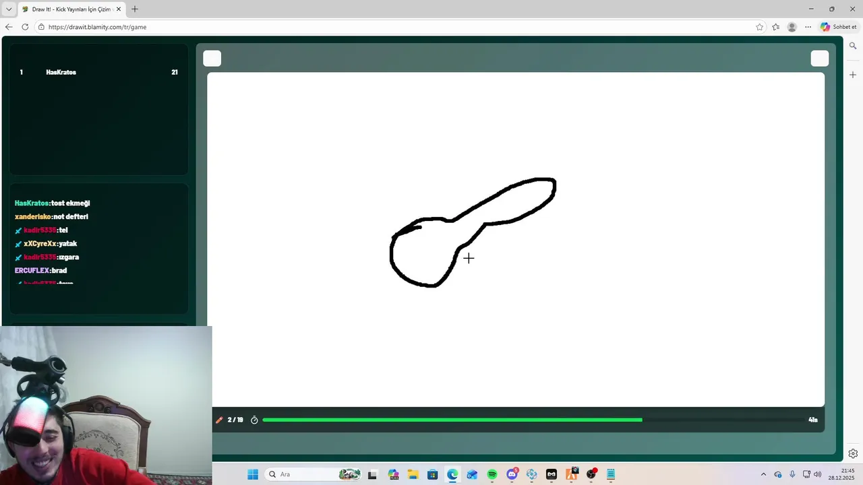
Task: Close the 'Draw It!' tab
Action: point(119,9)
